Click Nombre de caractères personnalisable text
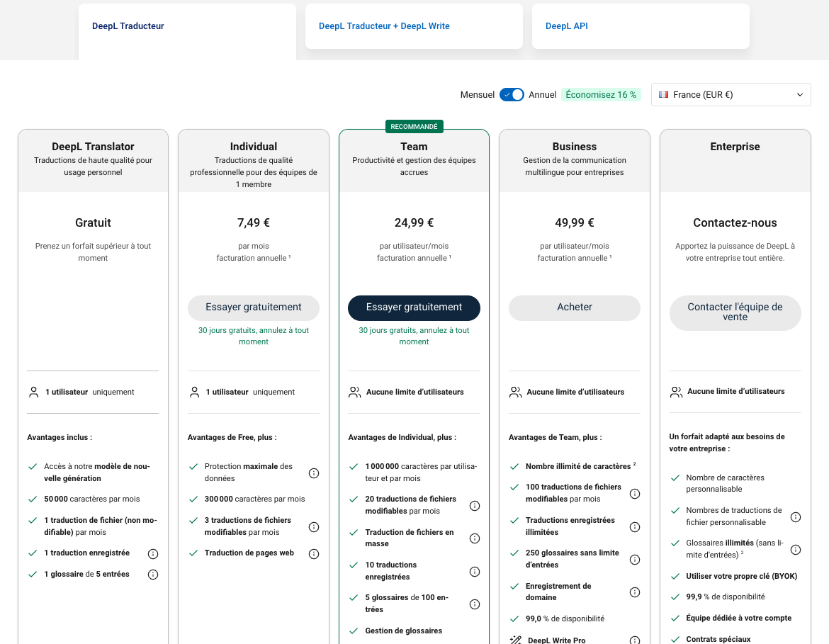This screenshot has height=644, width=829. [725, 483]
